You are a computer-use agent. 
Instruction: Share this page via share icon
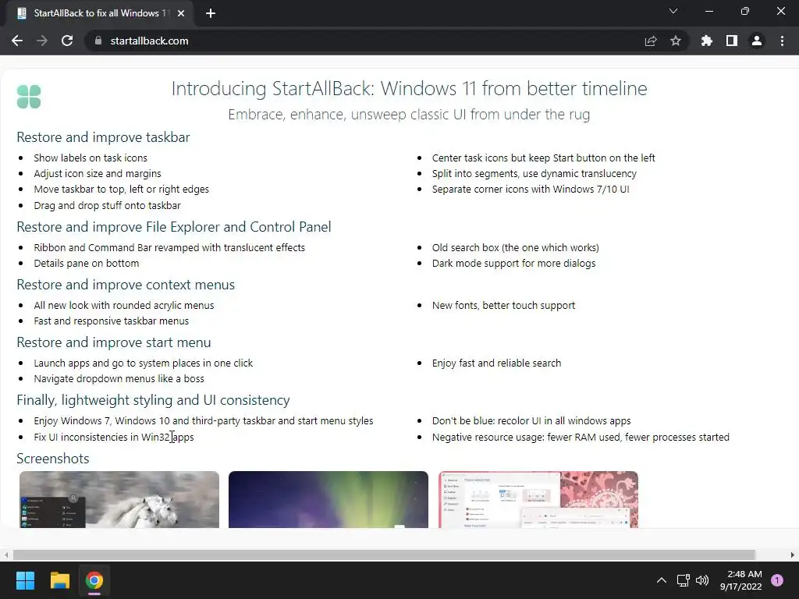tap(651, 41)
